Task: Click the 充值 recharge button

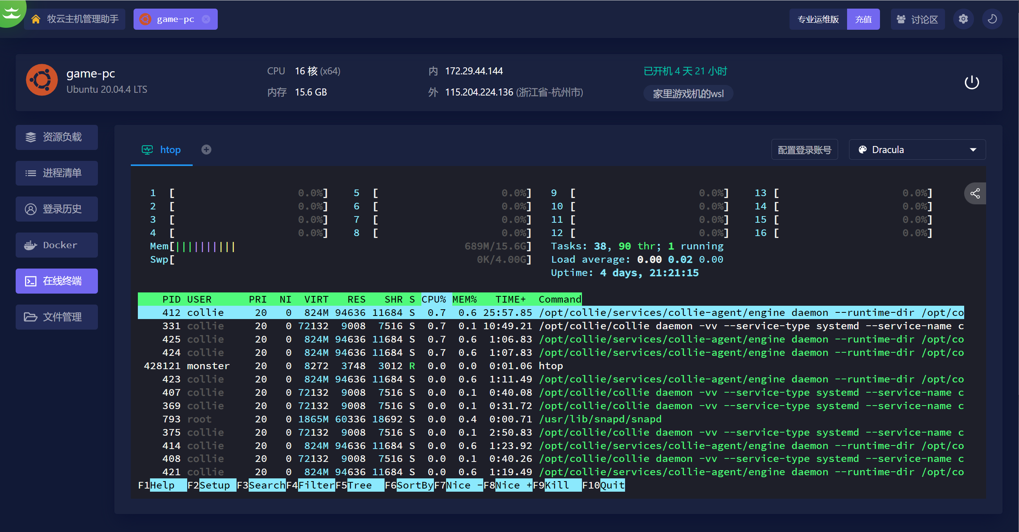Action: click(x=863, y=19)
